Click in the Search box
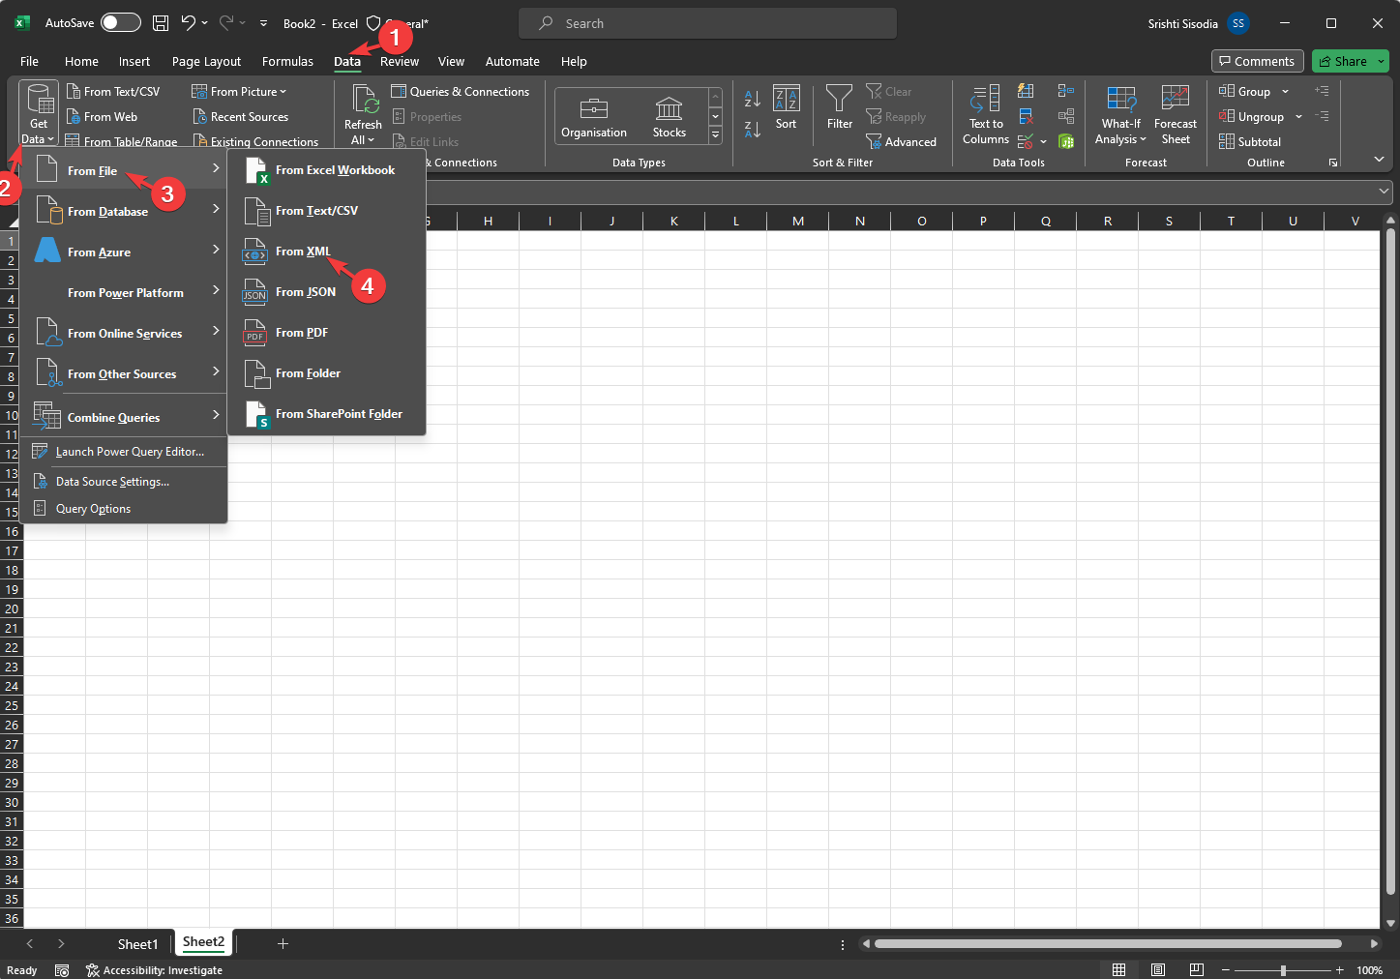The image size is (1400, 979). [x=707, y=23]
